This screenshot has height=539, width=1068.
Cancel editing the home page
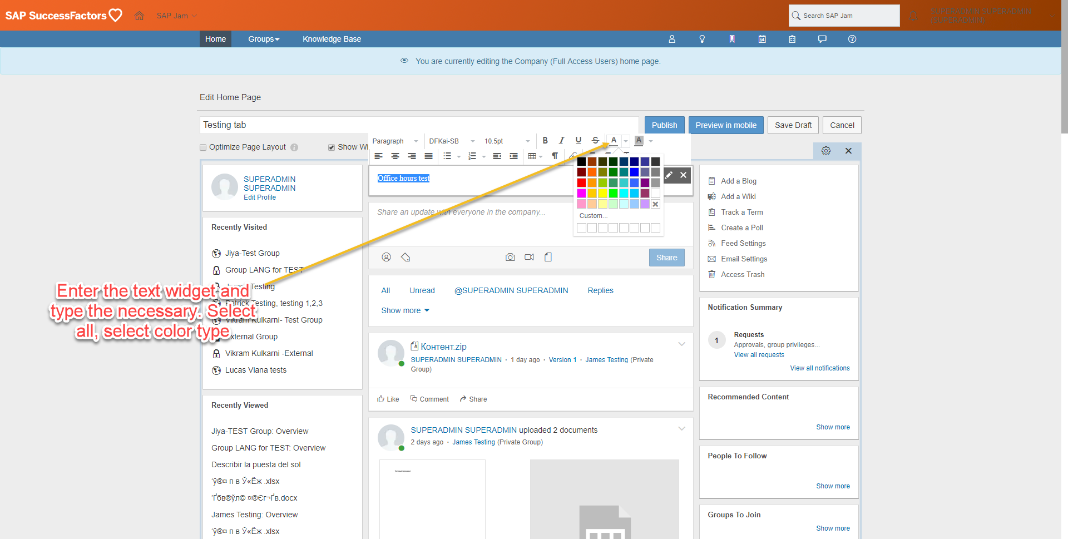tap(842, 125)
